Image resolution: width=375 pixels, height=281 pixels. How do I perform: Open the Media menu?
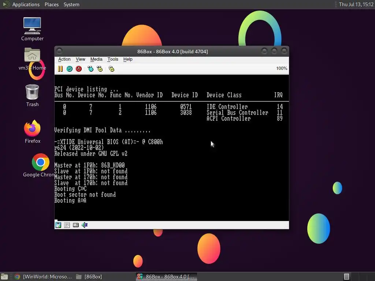pyautogui.click(x=96, y=59)
